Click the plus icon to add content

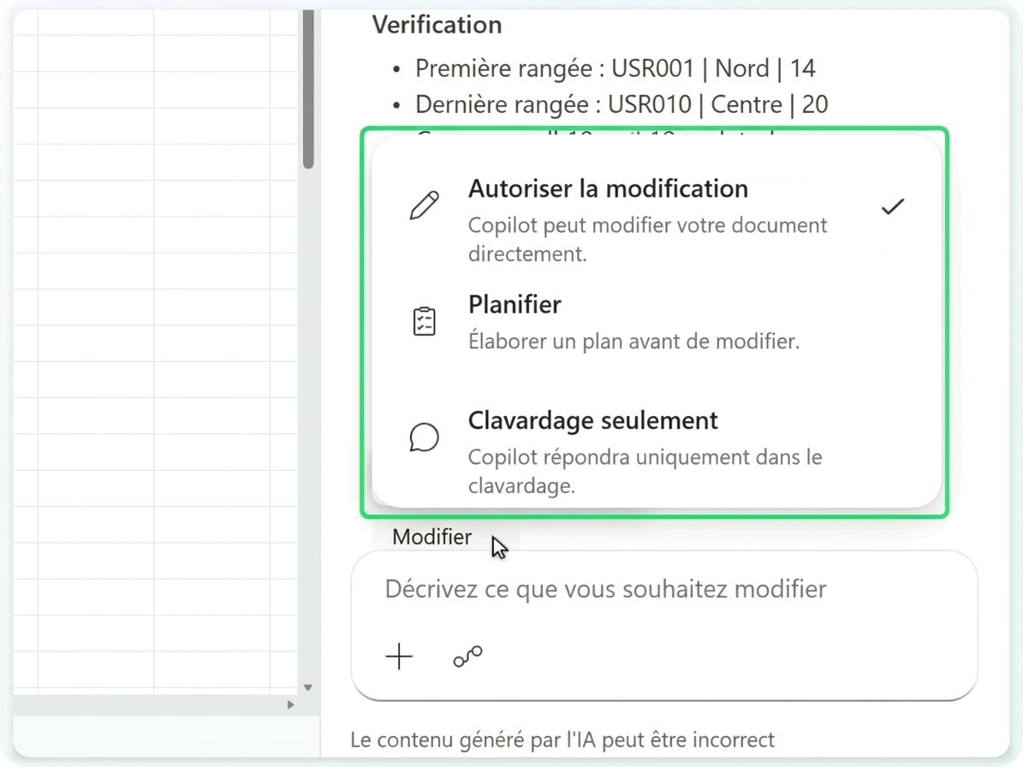[399, 656]
